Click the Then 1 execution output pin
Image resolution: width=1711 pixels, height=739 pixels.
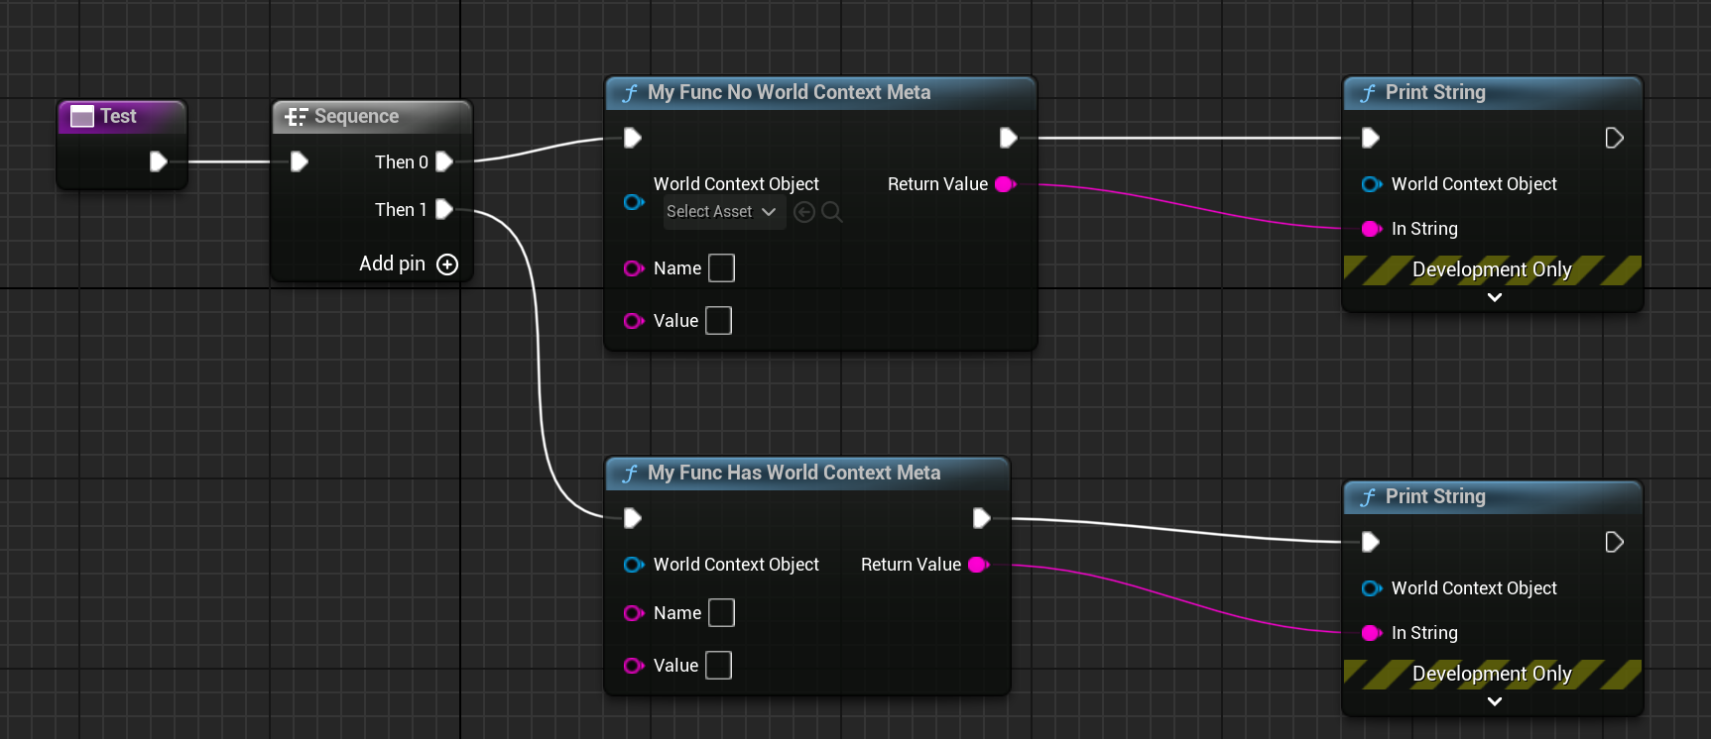click(x=444, y=209)
